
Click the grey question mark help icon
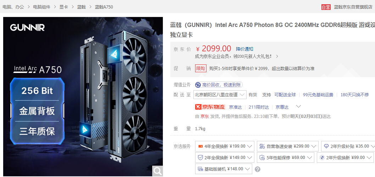click(258, 169)
